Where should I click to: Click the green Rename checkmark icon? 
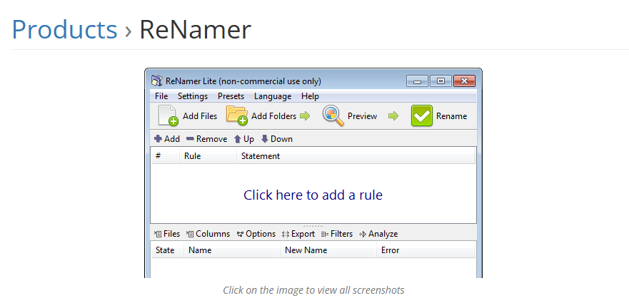pyautogui.click(x=422, y=115)
